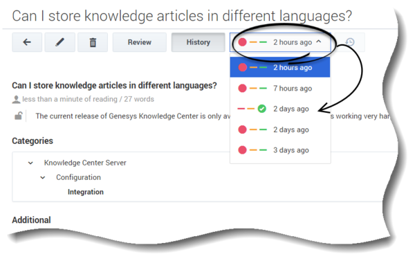Click the back arrow button

(x=27, y=42)
